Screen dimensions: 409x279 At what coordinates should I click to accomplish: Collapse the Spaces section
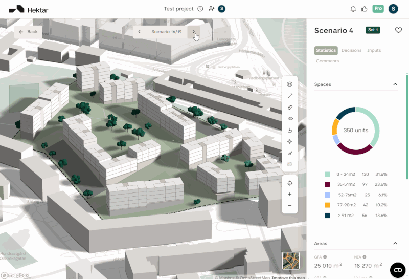pos(395,84)
